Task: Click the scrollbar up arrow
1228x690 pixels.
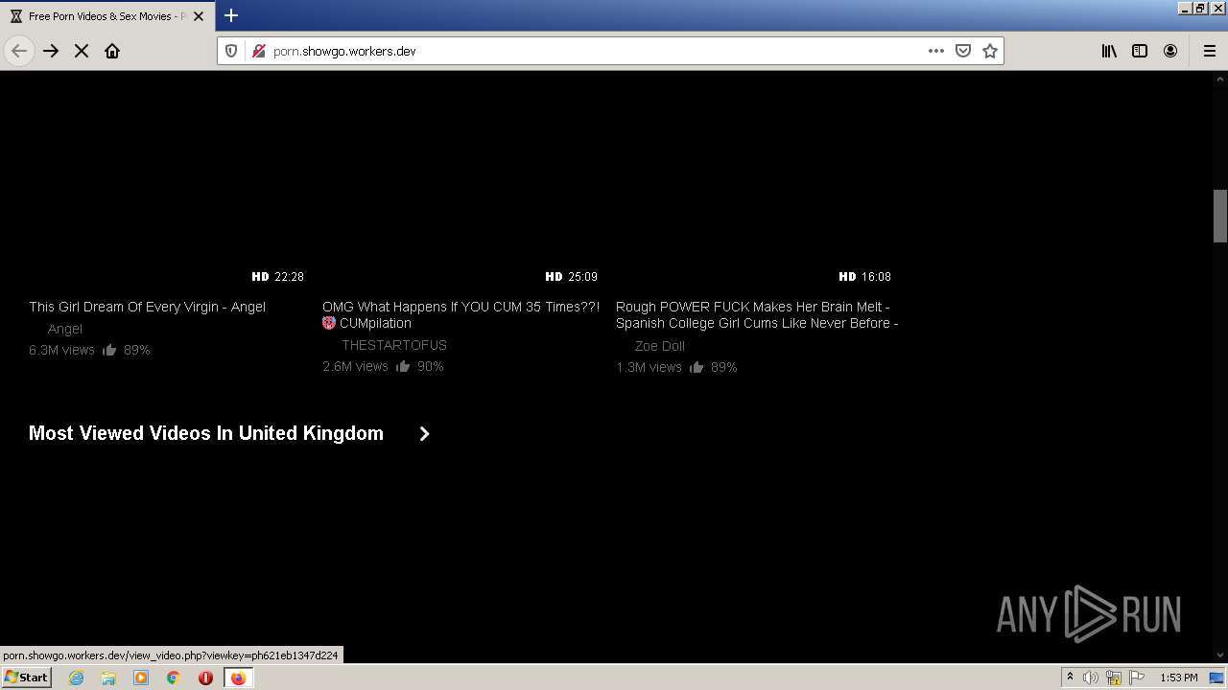Action: click(1220, 80)
